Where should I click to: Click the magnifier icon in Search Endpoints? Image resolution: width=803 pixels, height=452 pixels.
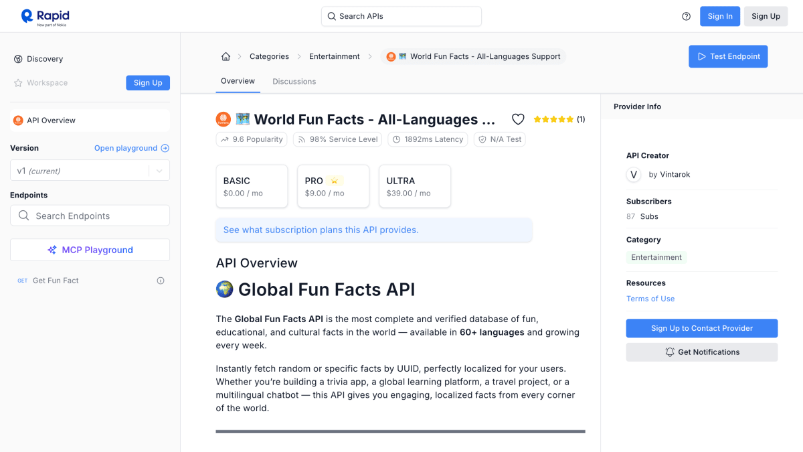(x=24, y=216)
